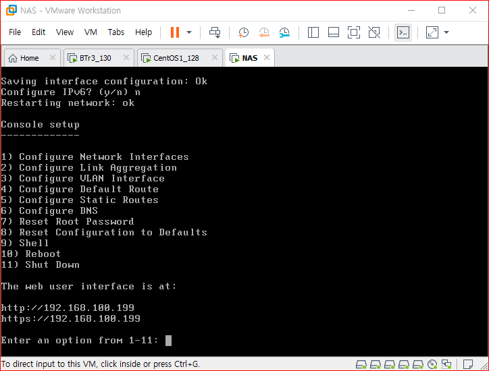Click the VMware Workstation title bar logo
Viewport: 489px width, 371px height.
pos(11,10)
